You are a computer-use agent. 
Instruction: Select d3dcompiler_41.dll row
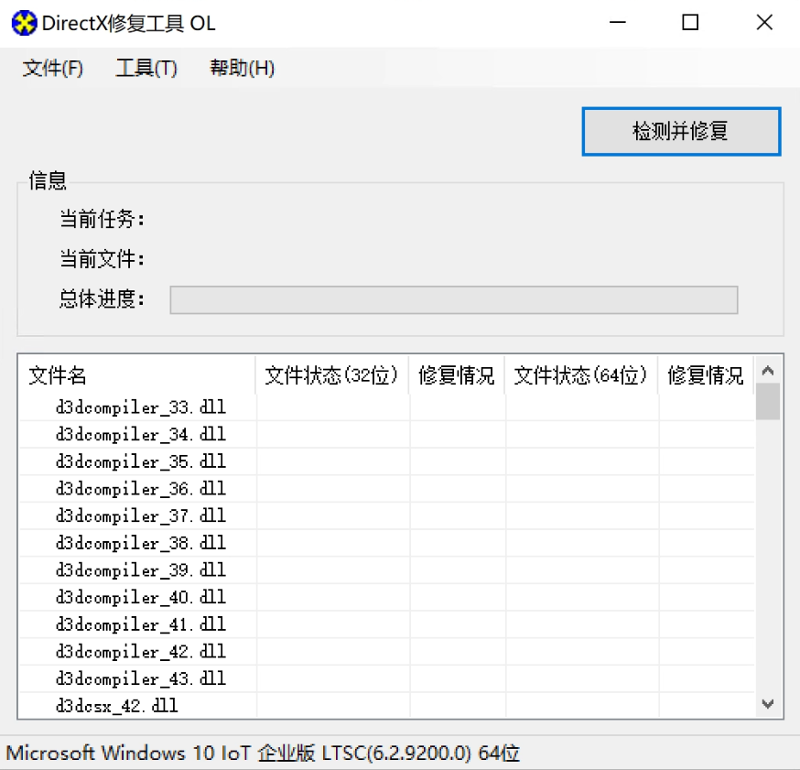tap(387, 624)
